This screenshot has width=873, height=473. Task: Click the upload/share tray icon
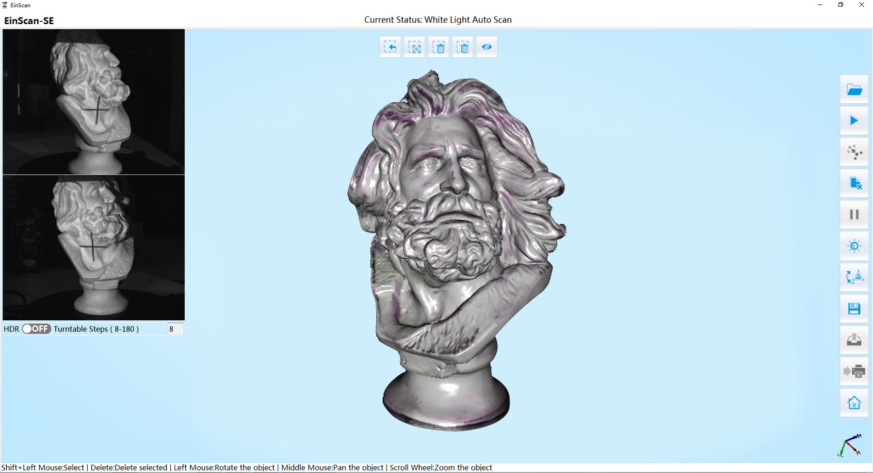point(854,340)
